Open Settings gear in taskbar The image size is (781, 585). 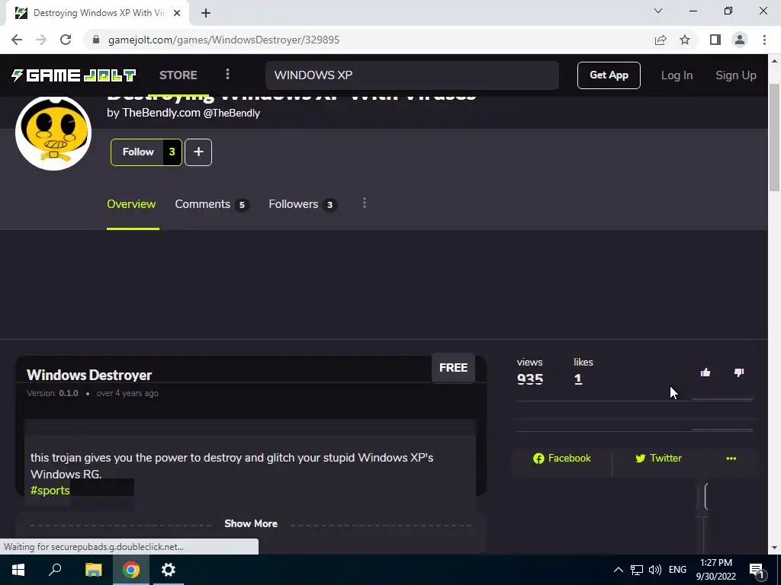coord(169,570)
